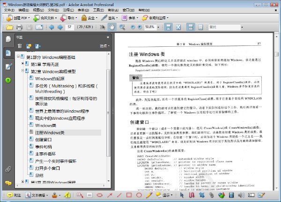Open the Pages panel in the sidebar
This screenshot has width=281, height=202.
pyautogui.click(x=8, y=39)
